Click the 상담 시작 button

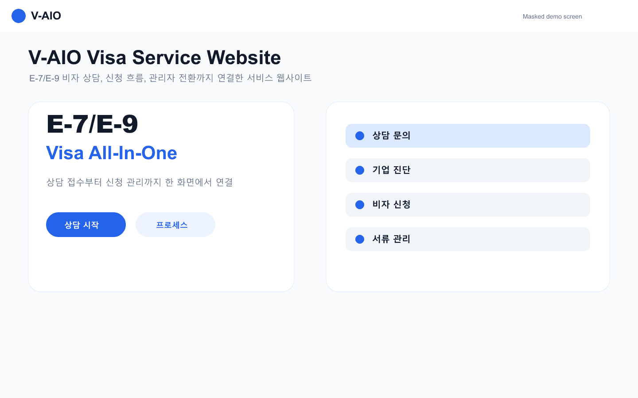86,225
